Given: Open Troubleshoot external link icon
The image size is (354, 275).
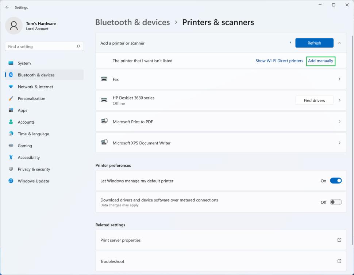Looking at the screenshot, I should pyautogui.click(x=339, y=261).
